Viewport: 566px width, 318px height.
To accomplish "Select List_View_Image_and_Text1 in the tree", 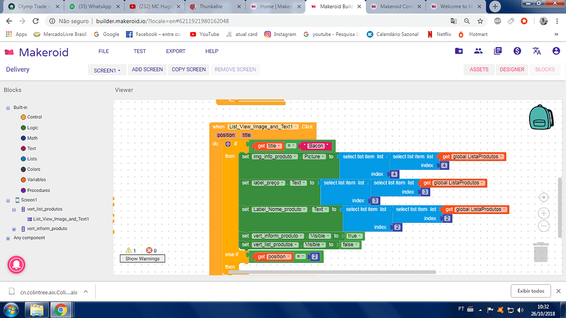I will (61, 219).
